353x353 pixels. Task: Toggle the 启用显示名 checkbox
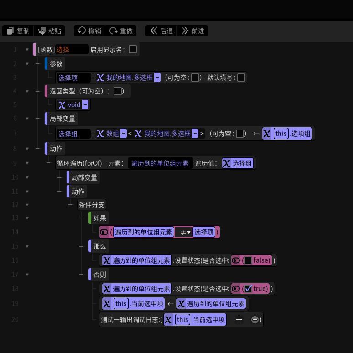pyautogui.click(x=133, y=49)
